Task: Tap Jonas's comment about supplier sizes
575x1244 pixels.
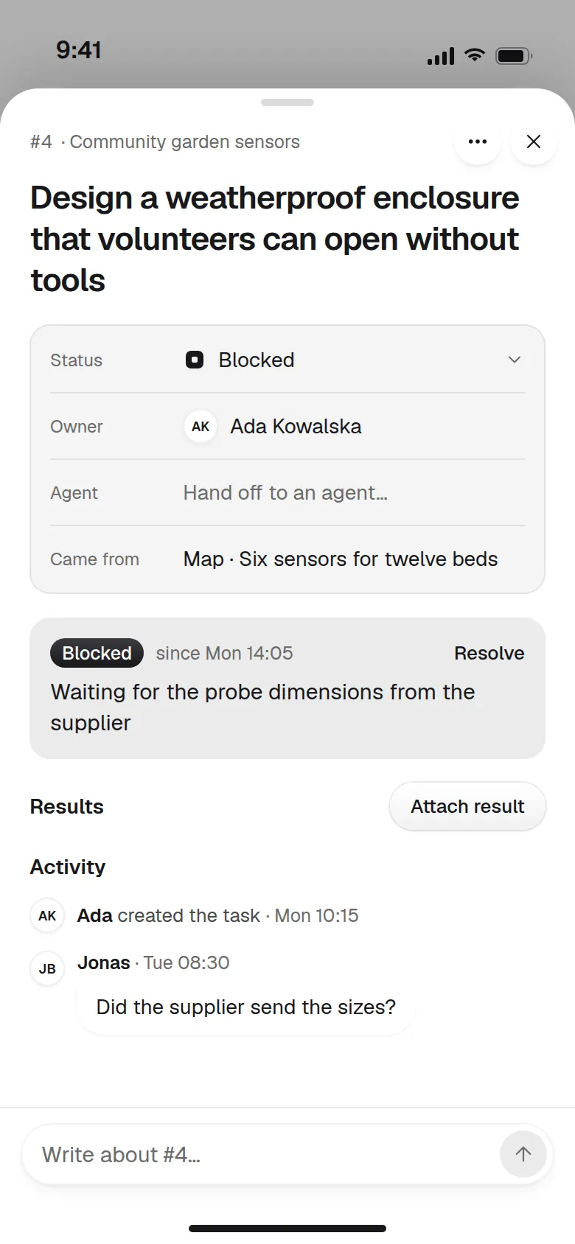Action: click(x=245, y=1007)
